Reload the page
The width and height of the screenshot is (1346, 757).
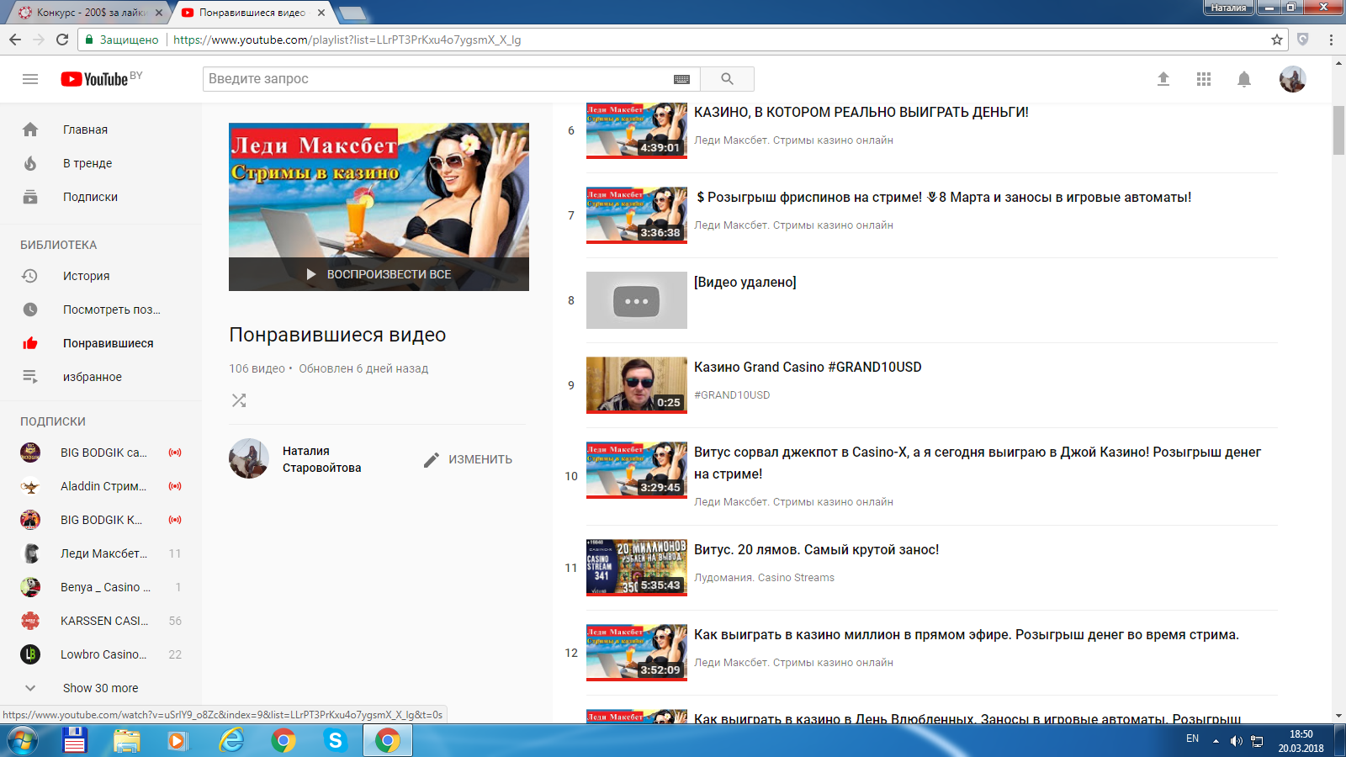pyautogui.click(x=62, y=40)
